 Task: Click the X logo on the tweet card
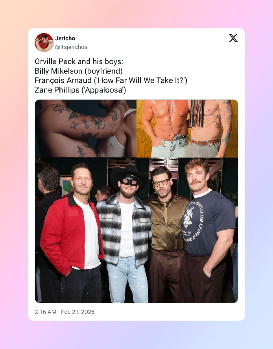[x=233, y=38]
